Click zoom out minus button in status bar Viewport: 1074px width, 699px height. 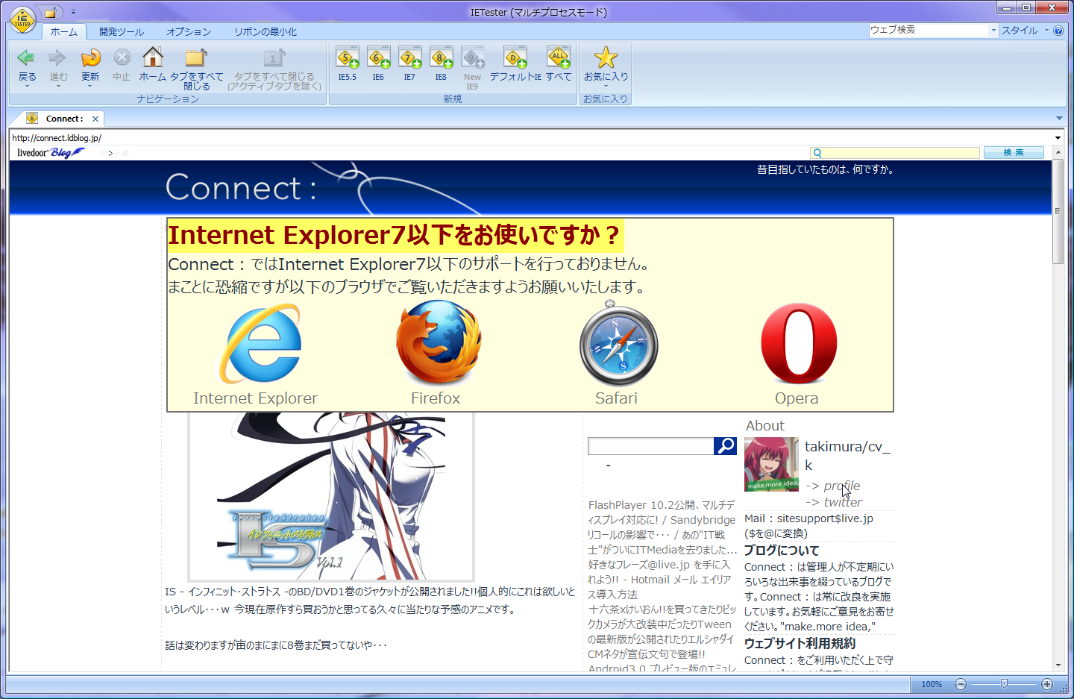[961, 684]
